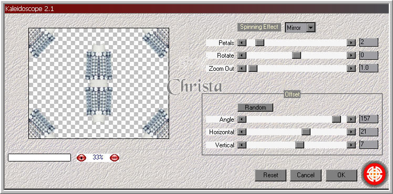Viewport: 393px width, 194px height.
Task: Click the Reset button
Action: [271, 175]
